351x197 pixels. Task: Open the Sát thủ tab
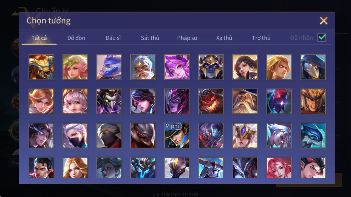pyautogui.click(x=150, y=38)
